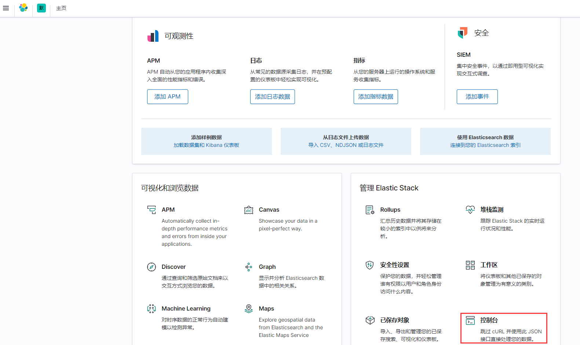Click the Maps pin icon
580x345 pixels.
pos(249,309)
